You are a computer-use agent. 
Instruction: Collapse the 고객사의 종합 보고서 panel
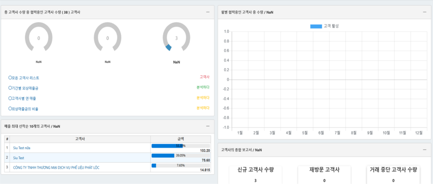pos(424,150)
